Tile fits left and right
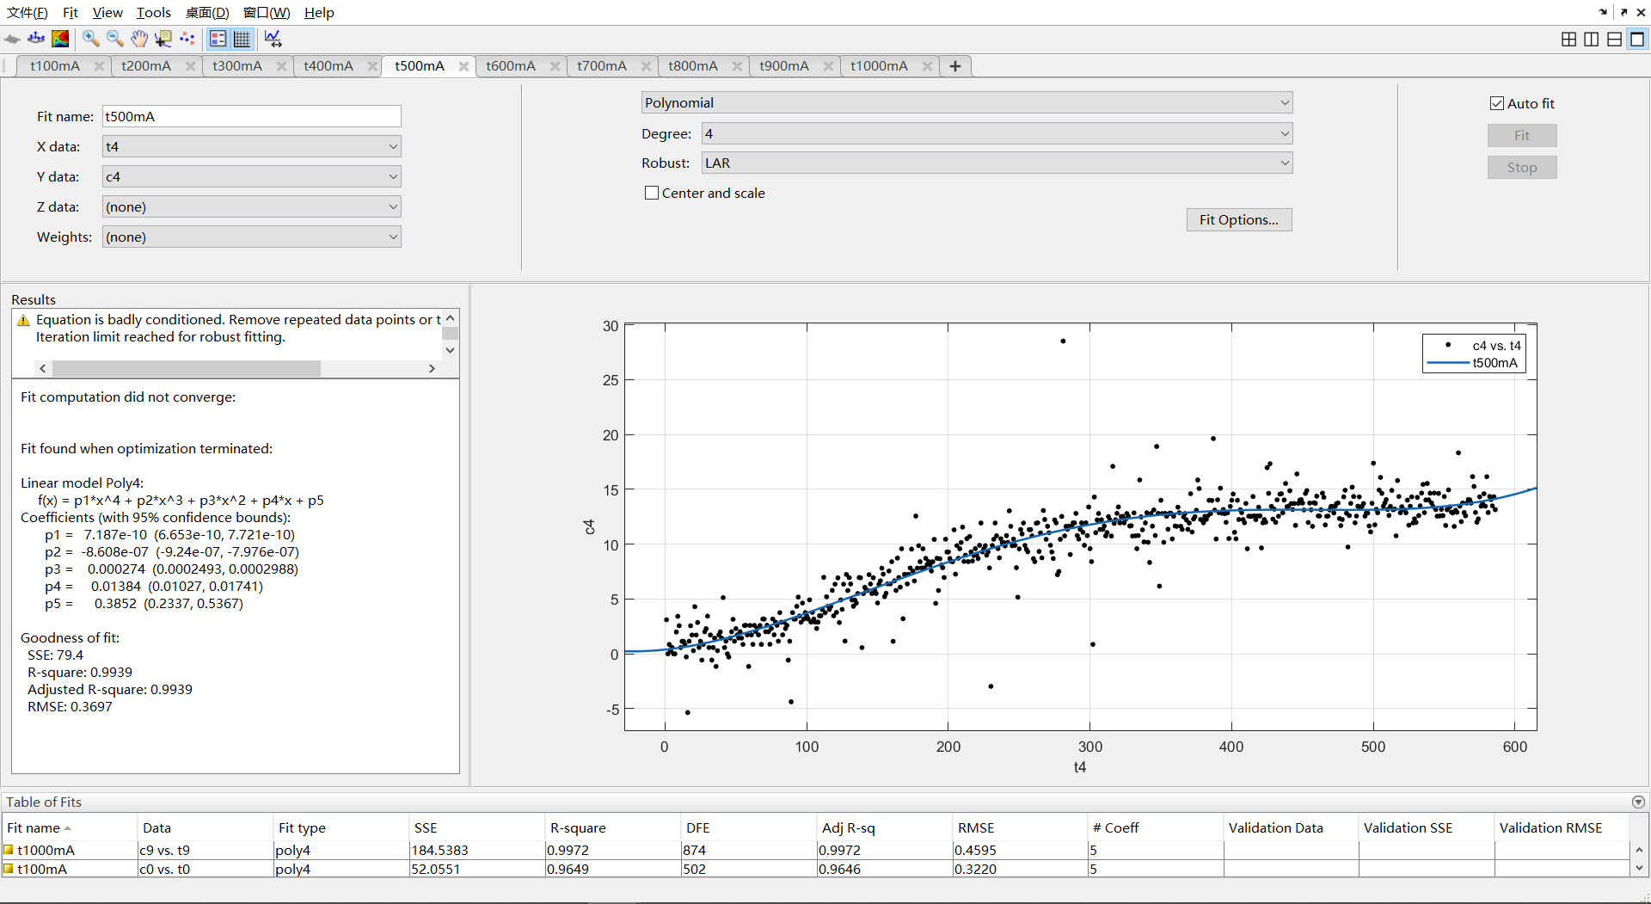The width and height of the screenshot is (1651, 904). pos(1592,39)
